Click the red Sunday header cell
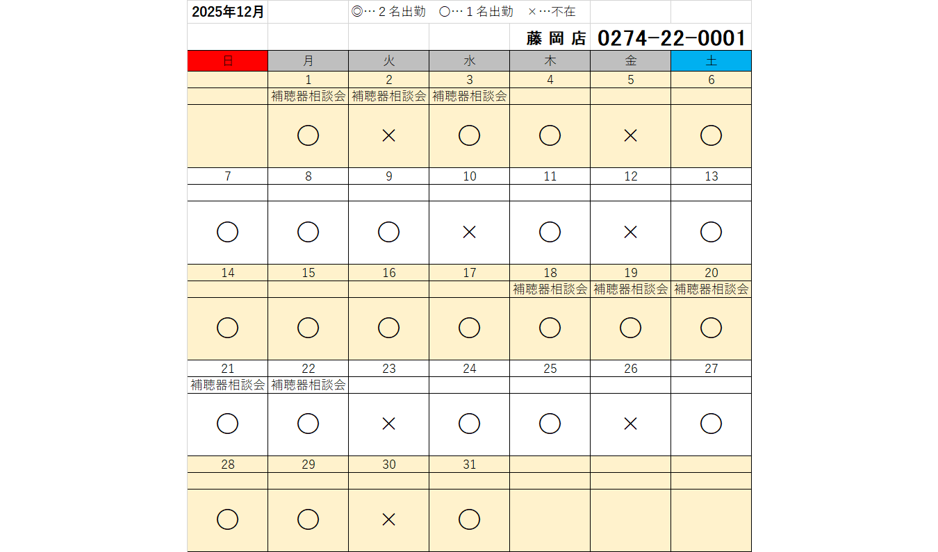Image resolution: width=938 pixels, height=552 pixels. click(227, 60)
